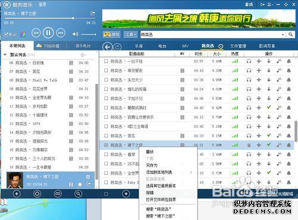This screenshot has width=298, height=220.
Task: Tick the checkbox of the first result row
Action: pyautogui.click(x=106, y=61)
